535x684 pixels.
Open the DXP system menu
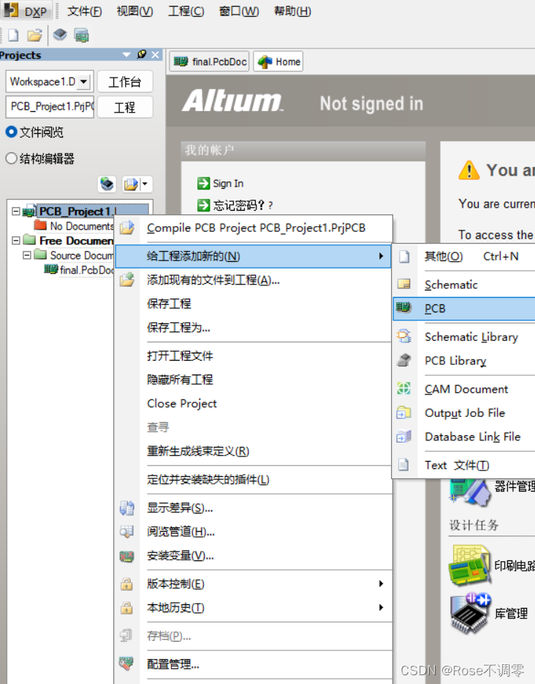click(x=26, y=10)
